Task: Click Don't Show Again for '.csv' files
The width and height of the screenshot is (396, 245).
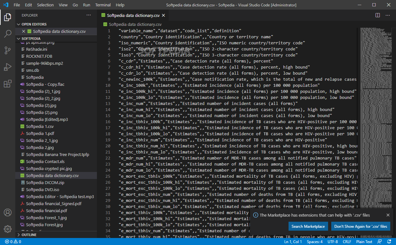Action: [361, 226]
